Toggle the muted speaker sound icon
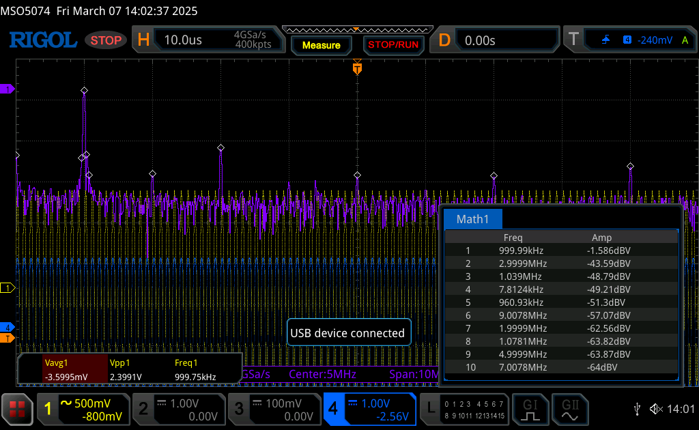699x430 pixels. tap(656, 409)
